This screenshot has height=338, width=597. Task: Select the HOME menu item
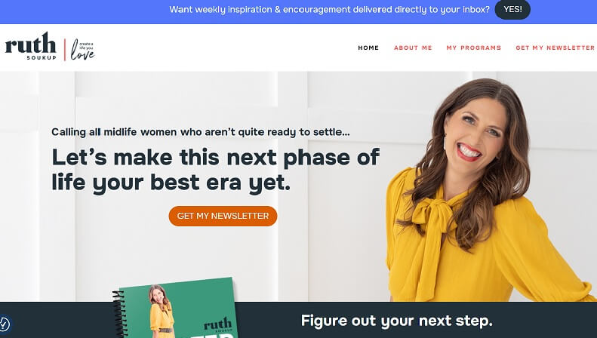click(x=368, y=48)
